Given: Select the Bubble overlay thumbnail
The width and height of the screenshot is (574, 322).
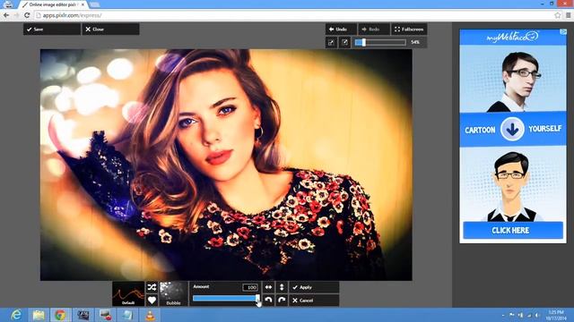Looking at the screenshot, I should 173,293.
